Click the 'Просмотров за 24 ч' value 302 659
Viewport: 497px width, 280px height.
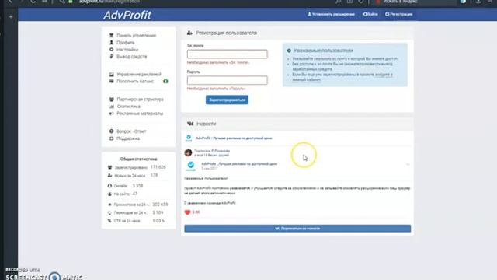(x=160, y=205)
